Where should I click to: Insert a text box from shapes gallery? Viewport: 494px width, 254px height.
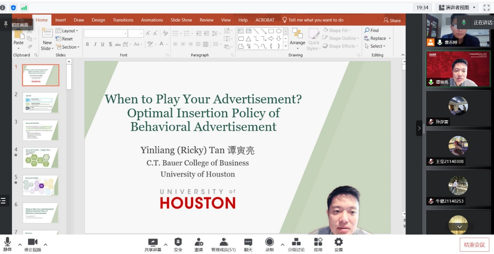pos(241,31)
